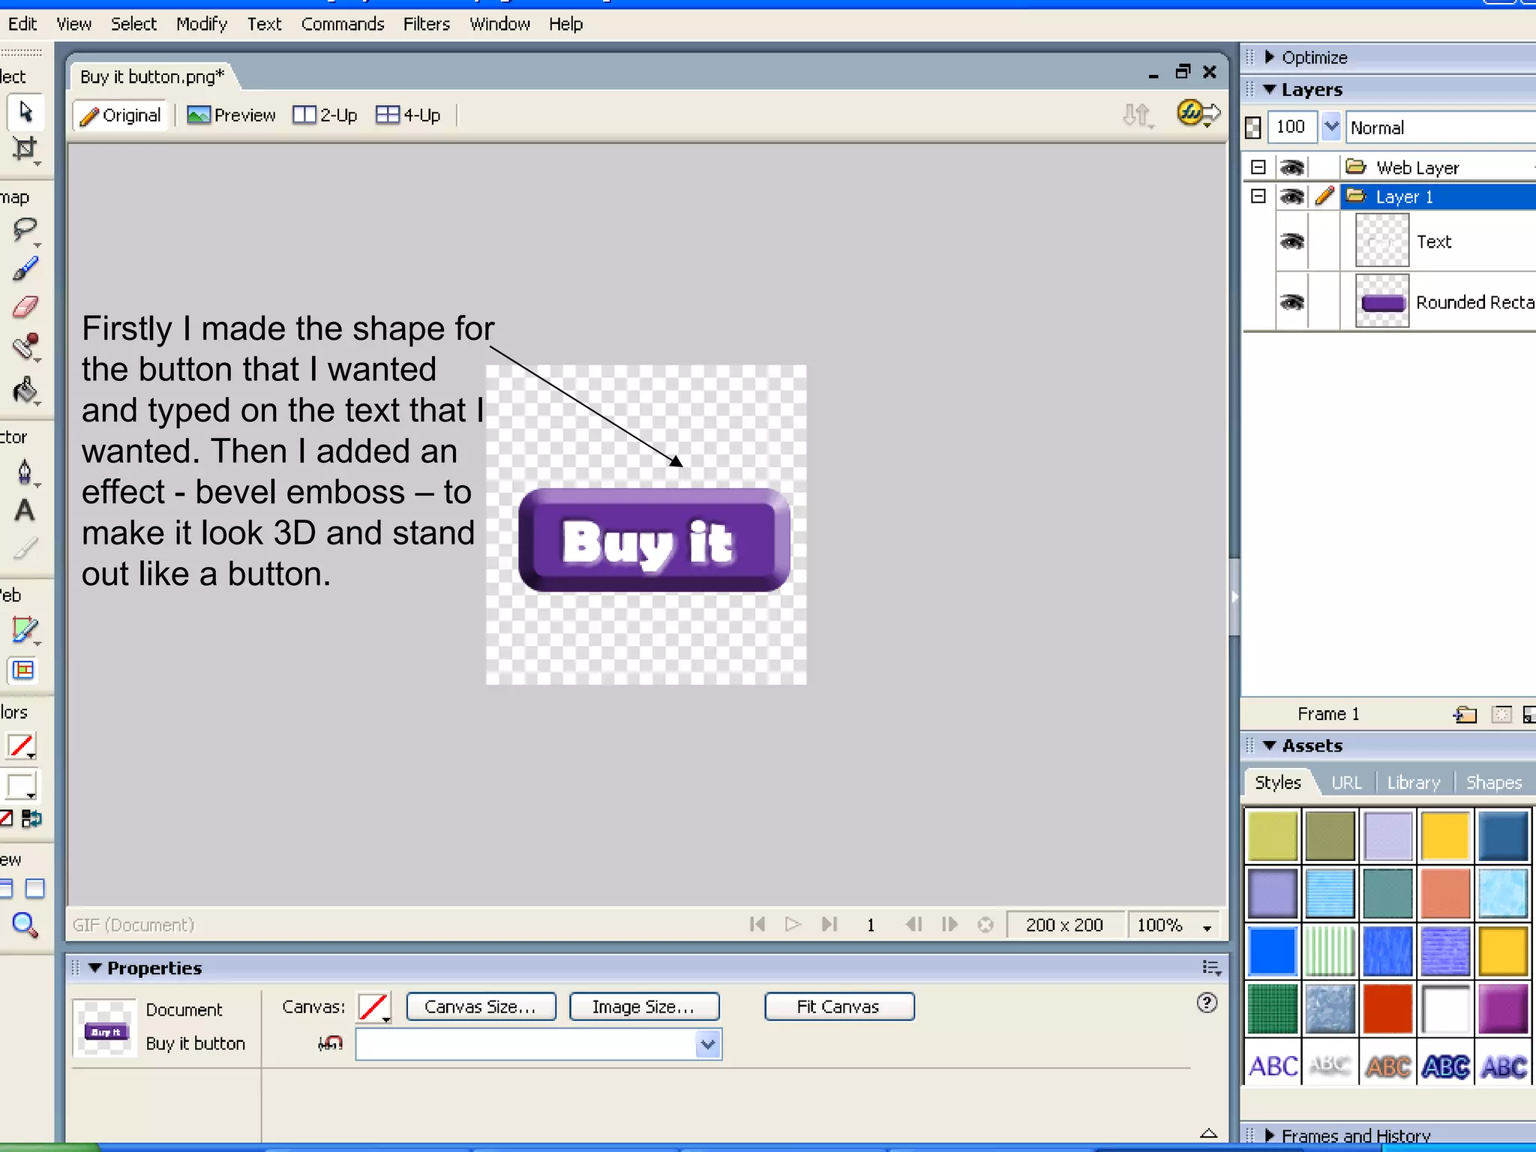Select the Lasso tool

click(25, 229)
